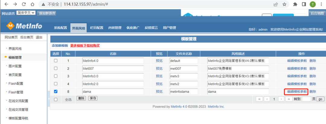
Task: Open 模板管理 in the sidebar
Action: (x=15, y=58)
